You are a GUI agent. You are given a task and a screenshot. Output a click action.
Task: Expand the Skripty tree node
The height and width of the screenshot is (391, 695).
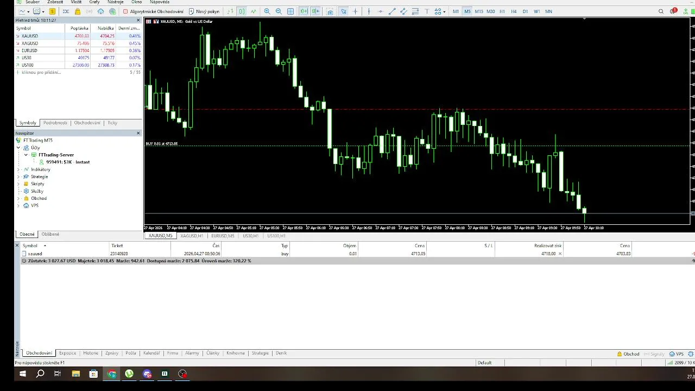tap(18, 184)
